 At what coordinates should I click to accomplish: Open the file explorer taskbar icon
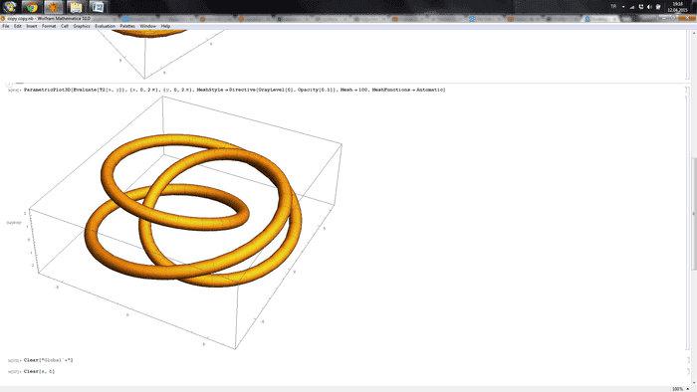click(x=76, y=7)
